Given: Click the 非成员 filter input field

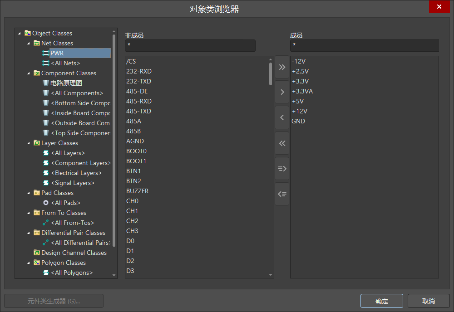Looking at the screenshot, I should tap(190, 45).
